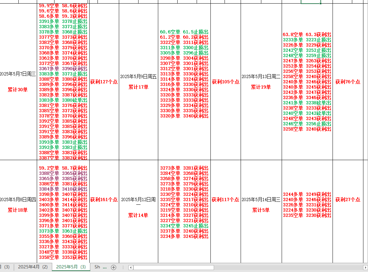Screen dimensions: 368x272
Task: Click the line 3377空单 3373获利出
Action: coord(63,37)
